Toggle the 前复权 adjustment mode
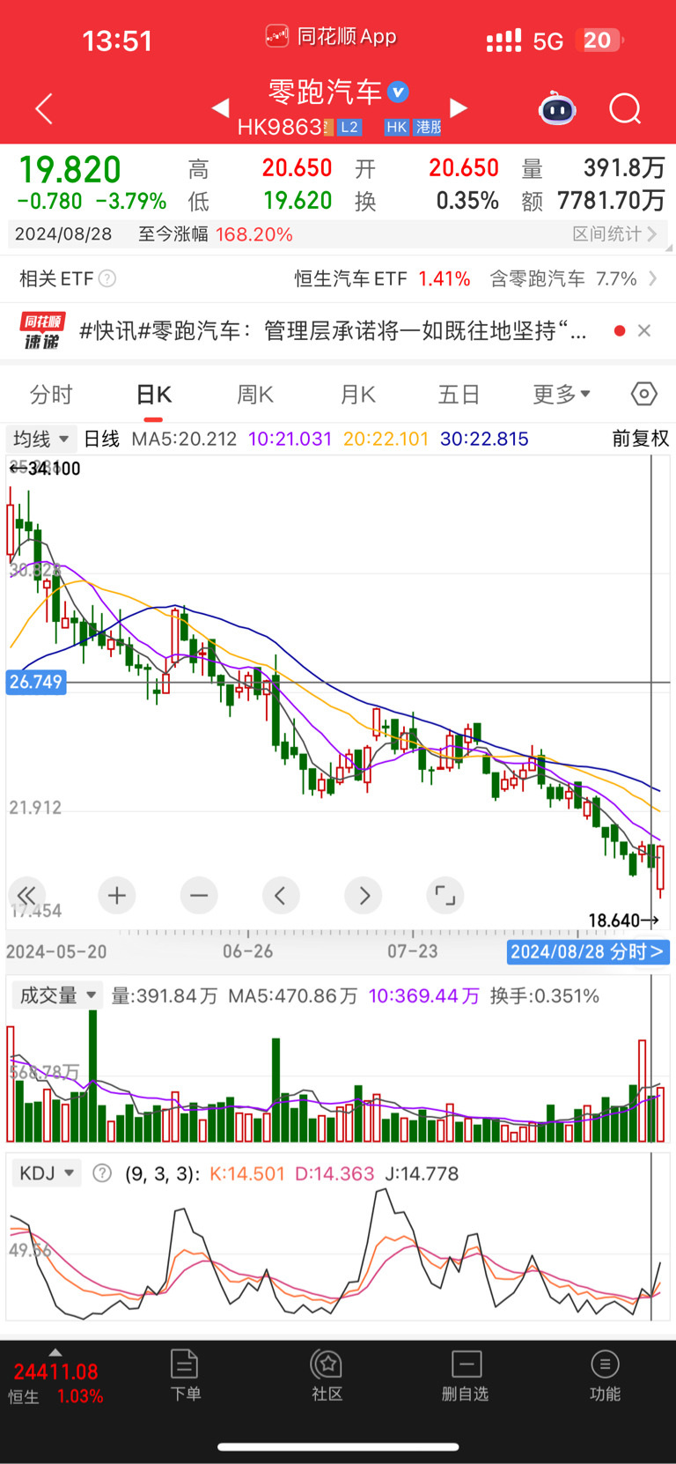676x1464 pixels. tap(641, 439)
